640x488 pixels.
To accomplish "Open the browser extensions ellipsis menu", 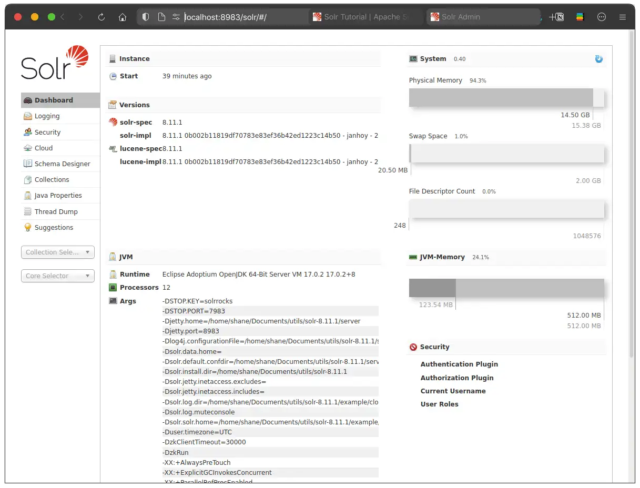I will 602,17.
